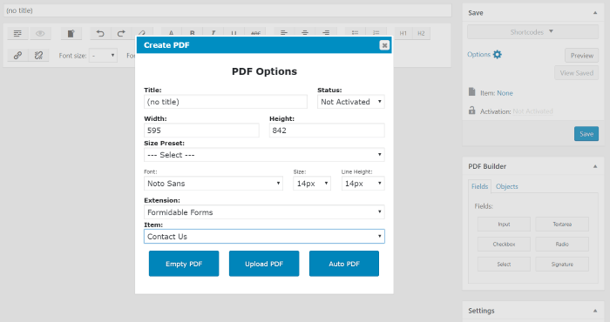This screenshot has height=322, width=610.
Task: Open the Shortcodes dropdown
Action: (532, 32)
